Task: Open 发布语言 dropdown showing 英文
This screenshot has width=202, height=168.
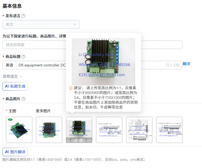Action: click(41, 24)
